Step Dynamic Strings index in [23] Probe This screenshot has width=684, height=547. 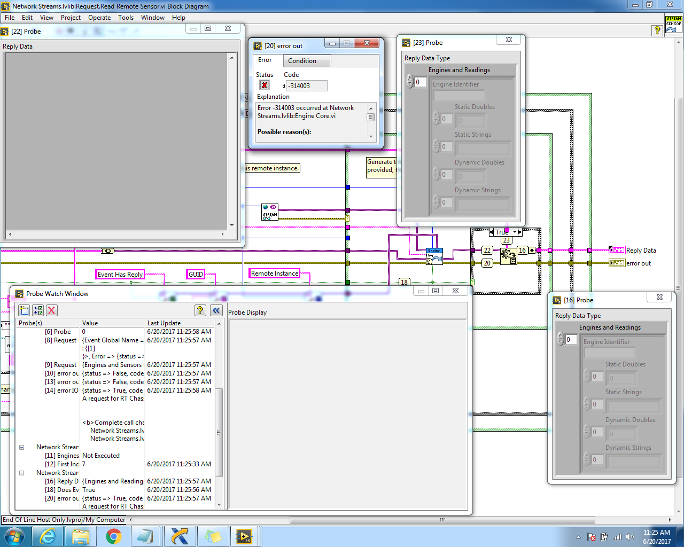click(x=436, y=202)
